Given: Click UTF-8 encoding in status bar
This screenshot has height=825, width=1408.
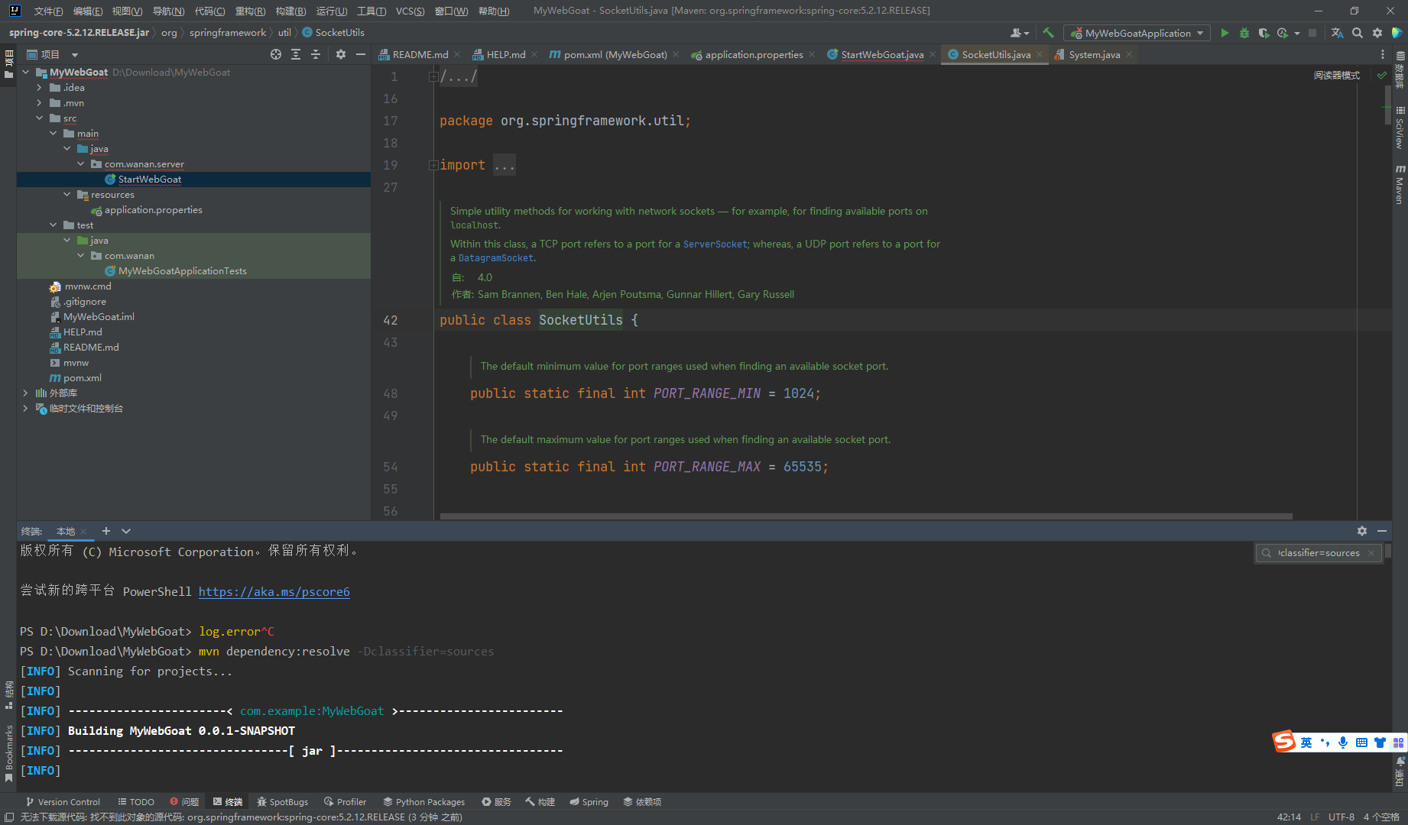Looking at the screenshot, I should click(x=1341, y=817).
